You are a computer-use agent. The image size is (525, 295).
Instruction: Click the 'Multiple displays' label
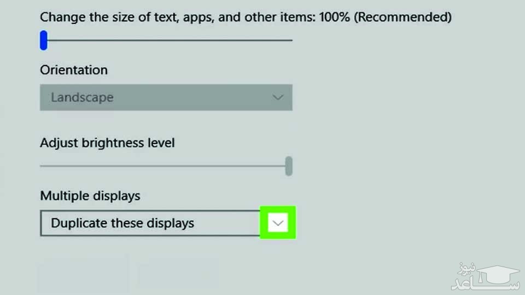[90, 196]
